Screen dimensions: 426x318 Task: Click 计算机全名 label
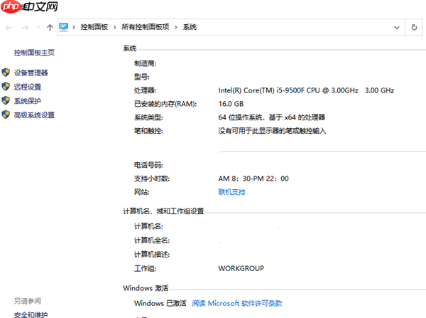click(152, 240)
